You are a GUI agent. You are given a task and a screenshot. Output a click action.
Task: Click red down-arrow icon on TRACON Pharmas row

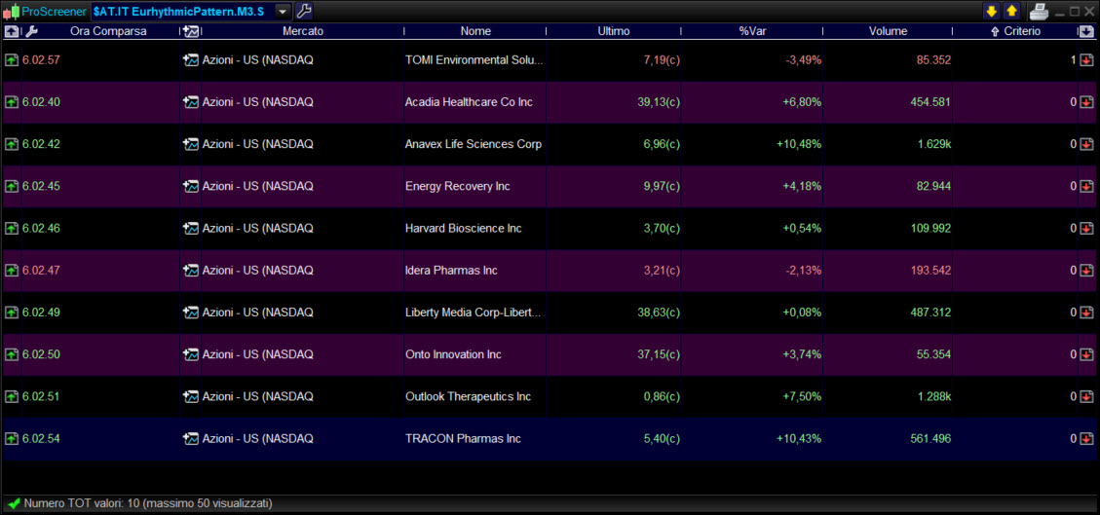1086,439
